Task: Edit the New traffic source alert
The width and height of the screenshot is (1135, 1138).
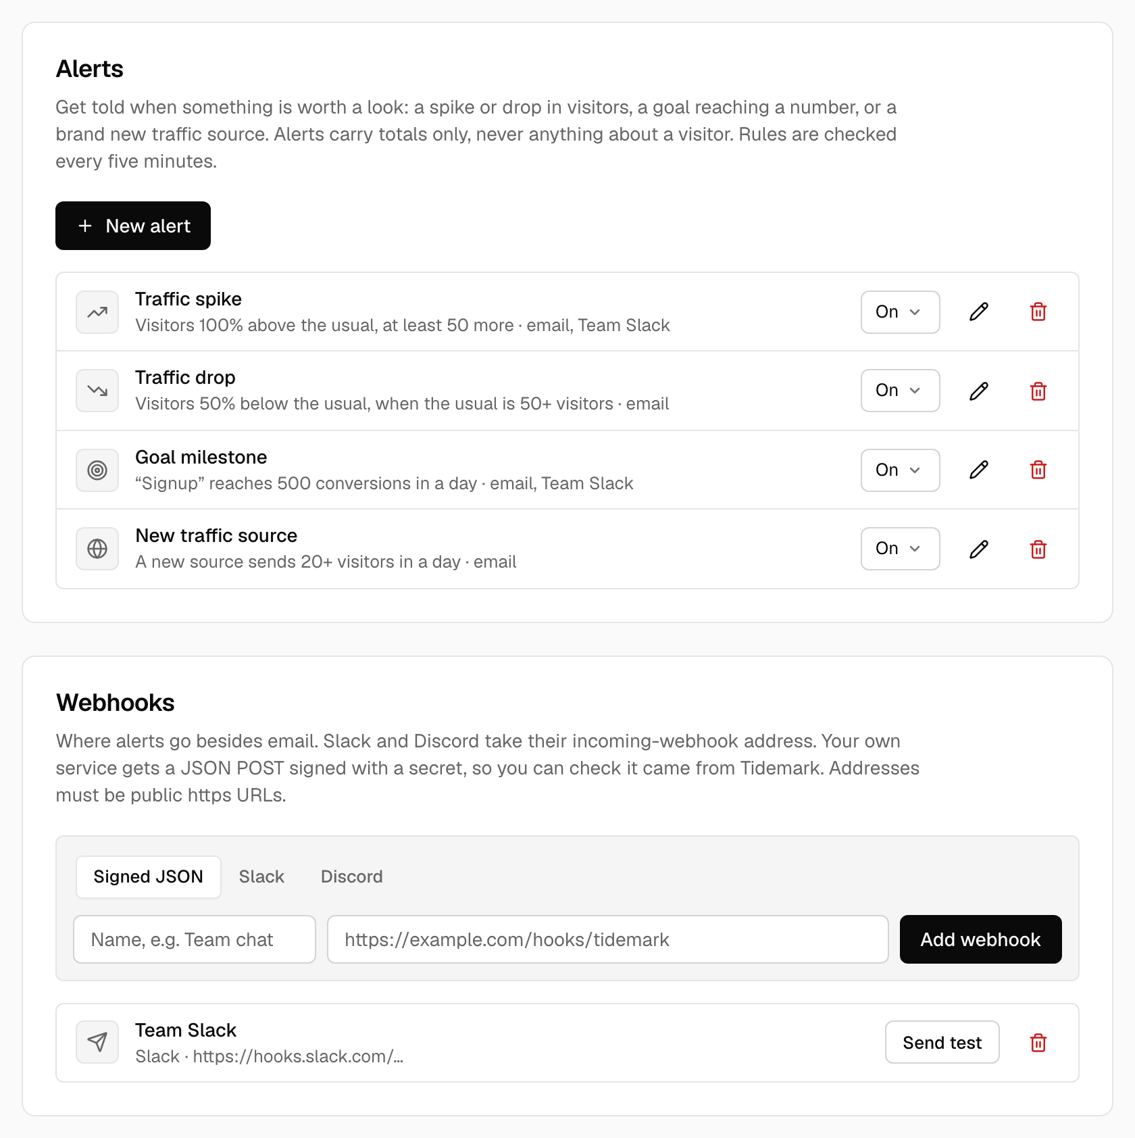Action: 979,549
